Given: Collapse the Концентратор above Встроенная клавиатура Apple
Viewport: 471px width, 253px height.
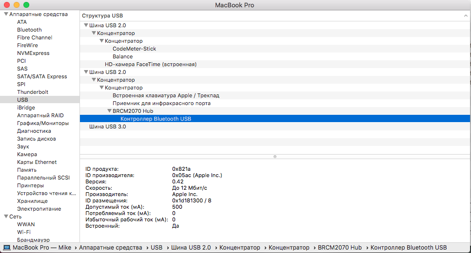Looking at the screenshot, I should click(x=101, y=88).
